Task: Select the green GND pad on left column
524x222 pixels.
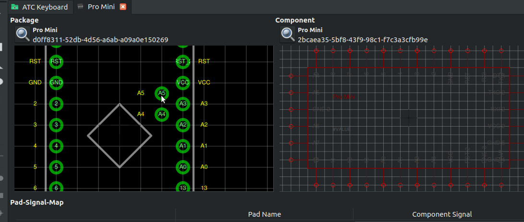Action: (56, 82)
